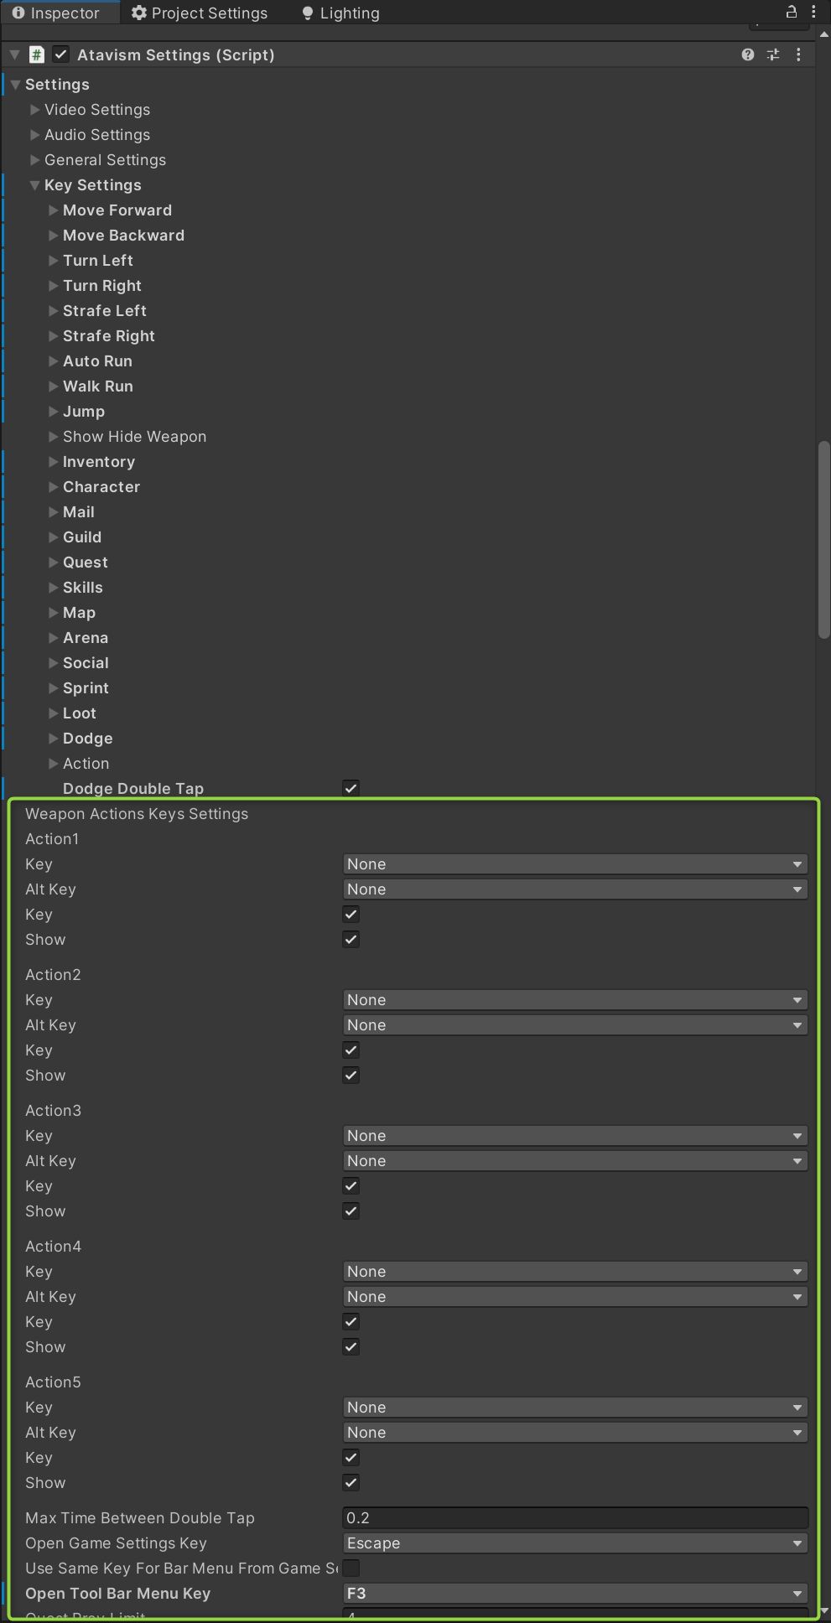
Task: Collapse the Atavism Settings component foldout arrow
Action: coord(14,54)
